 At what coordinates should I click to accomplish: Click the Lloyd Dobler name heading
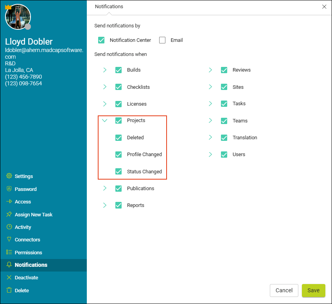click(29, 41)
